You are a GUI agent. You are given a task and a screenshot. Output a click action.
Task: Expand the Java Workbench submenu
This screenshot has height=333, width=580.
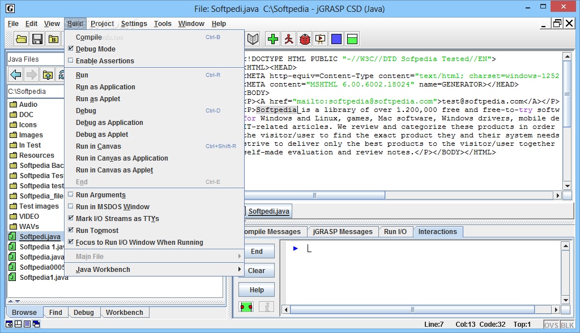coord(154,270)
